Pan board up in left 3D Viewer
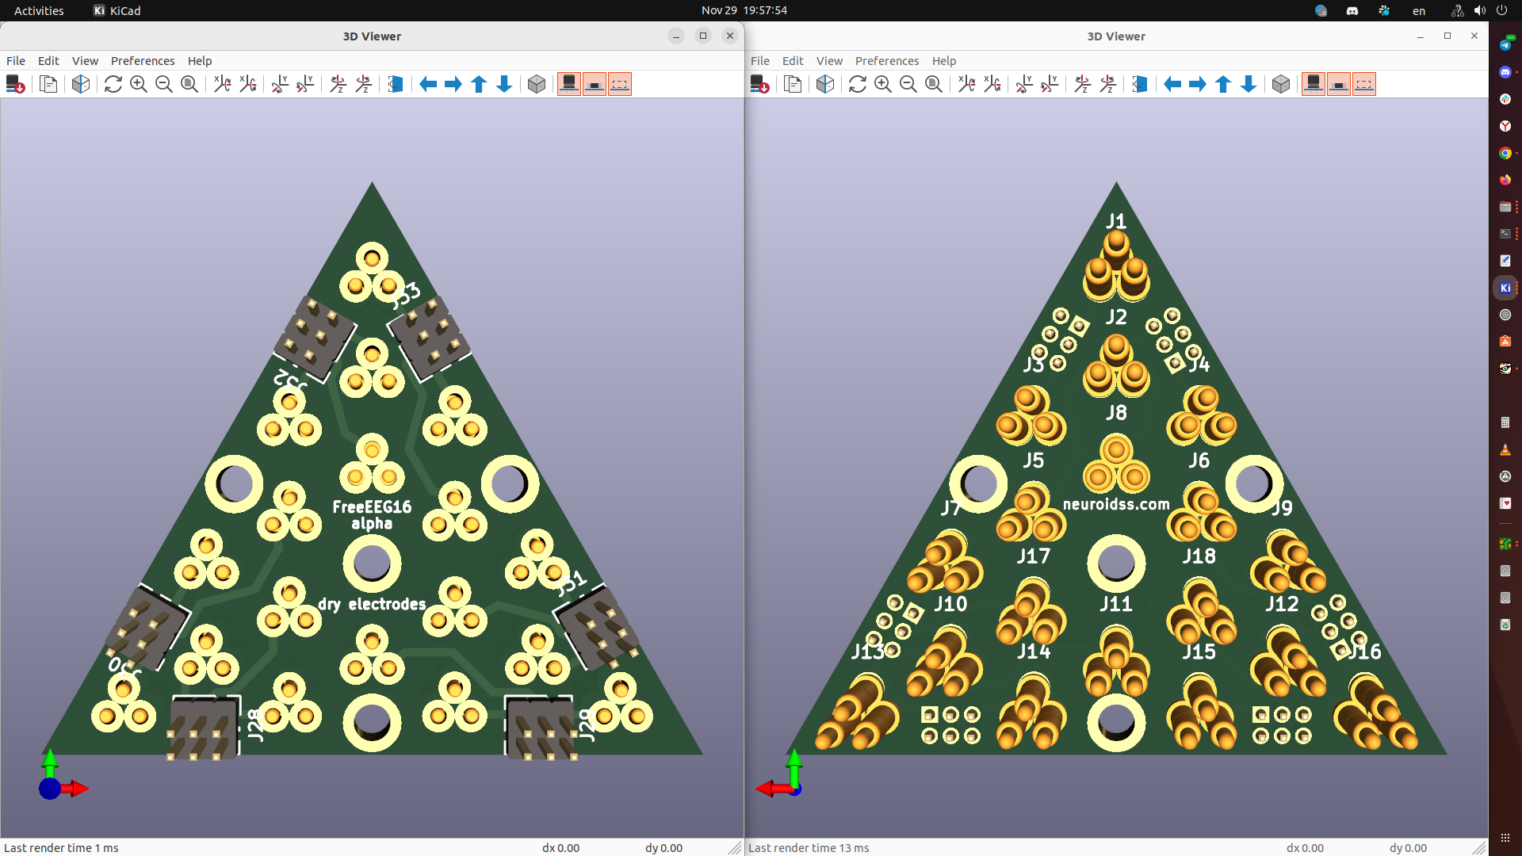Viewport: 1522px width, 856px height. click(x=479, y=84)
